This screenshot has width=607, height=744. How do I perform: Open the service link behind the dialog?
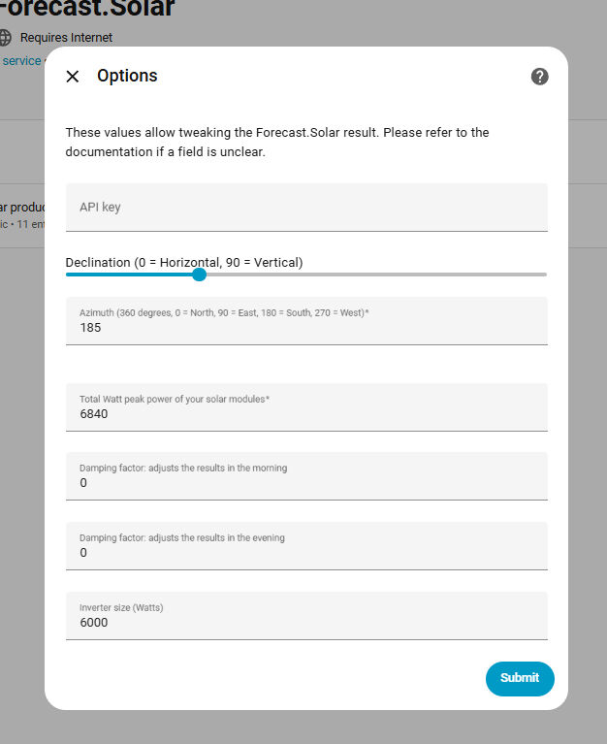coord(21,61)
